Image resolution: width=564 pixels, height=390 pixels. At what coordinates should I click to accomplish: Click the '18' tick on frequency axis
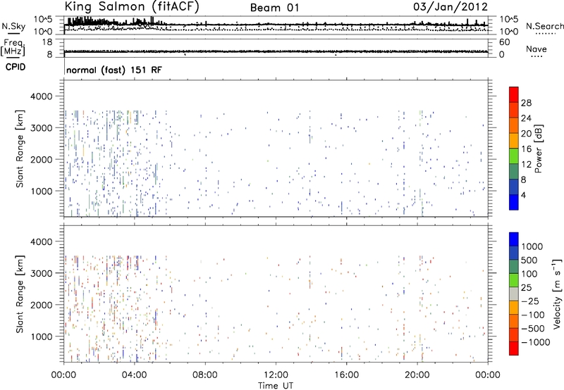pos(47,42)
